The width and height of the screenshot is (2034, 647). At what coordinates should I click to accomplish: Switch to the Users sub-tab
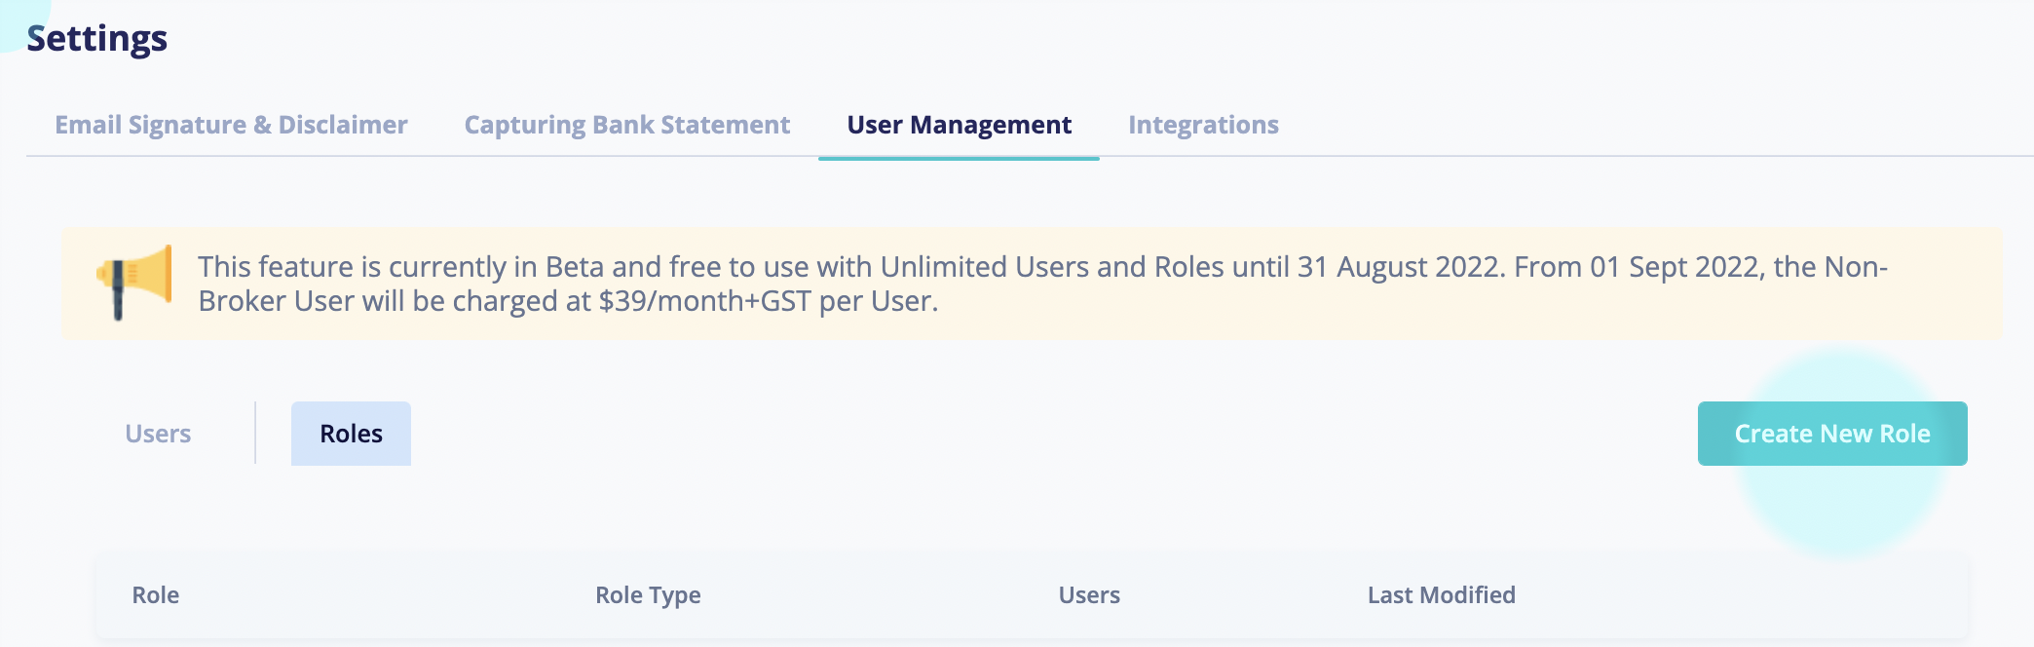(x=158, y=434)
